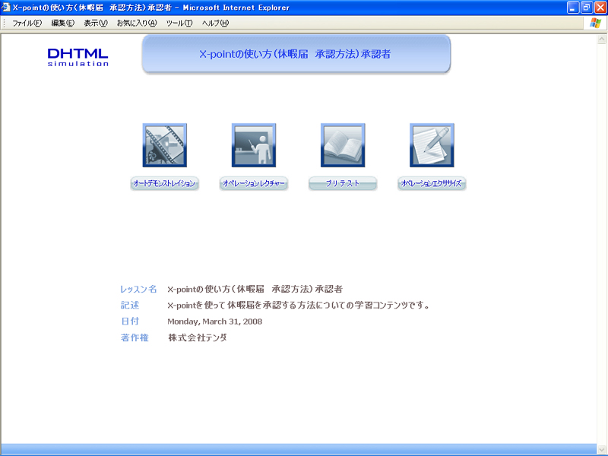The image size is (608, 456).
Task: Start オペレーションレクチャー button
Action: [x=254, y=183]
